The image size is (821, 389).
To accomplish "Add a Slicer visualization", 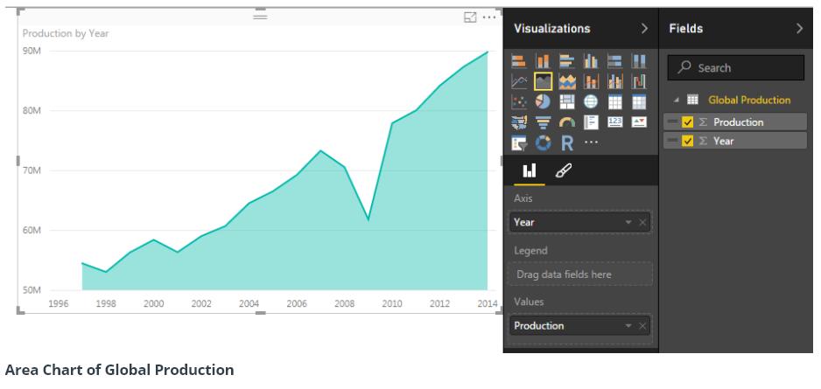I will 518,142.
